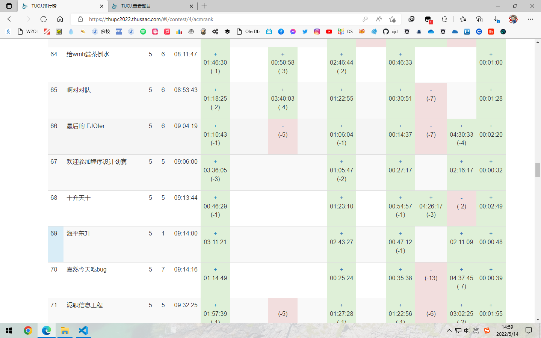
Task: Click the page vertical scrollbar thumb
Action: (538, 170)
